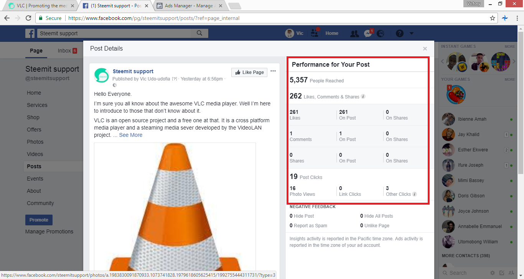Open Videos in page sidebar
The height and width of the screenshot is (279, 524).
[x=35, y=154]
